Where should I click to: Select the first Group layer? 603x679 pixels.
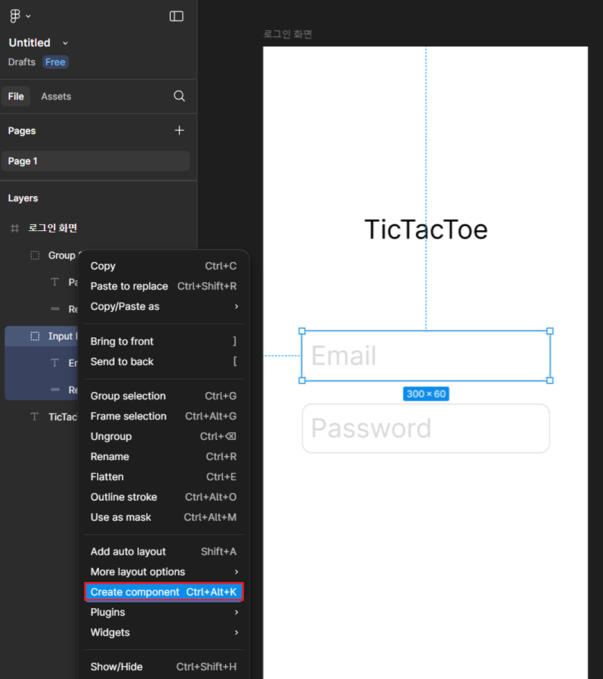point(62,255)
